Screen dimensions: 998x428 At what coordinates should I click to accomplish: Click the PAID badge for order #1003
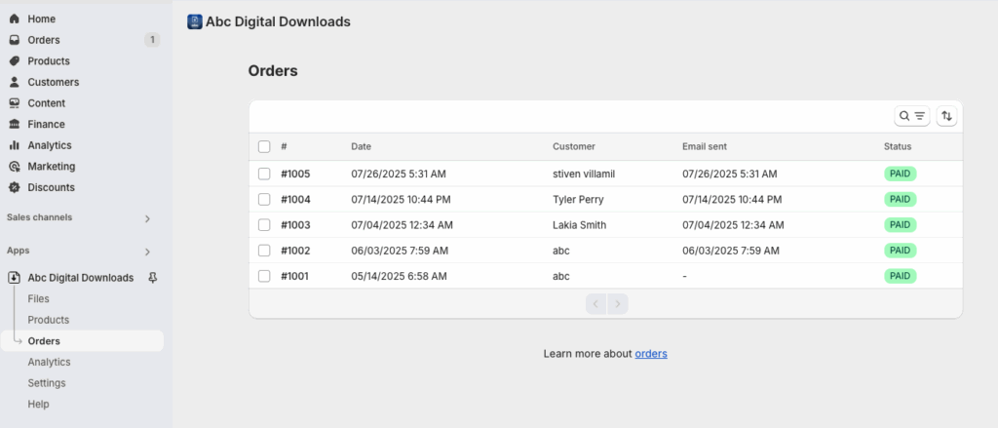pos(900,225)
